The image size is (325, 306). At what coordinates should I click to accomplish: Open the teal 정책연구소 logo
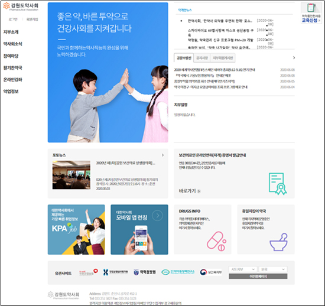pyautogui.click(x=178, y=272)
